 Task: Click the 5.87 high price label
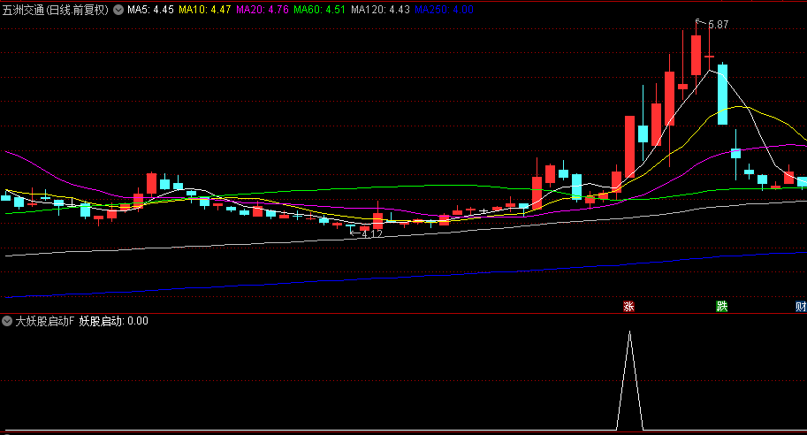point(718,25)
